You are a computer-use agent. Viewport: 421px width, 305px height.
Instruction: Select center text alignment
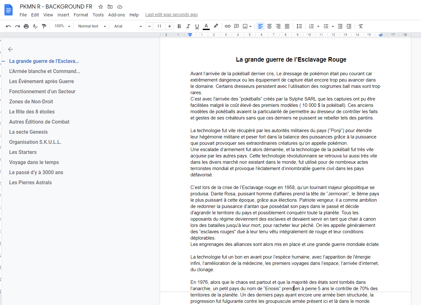point(269,26)
